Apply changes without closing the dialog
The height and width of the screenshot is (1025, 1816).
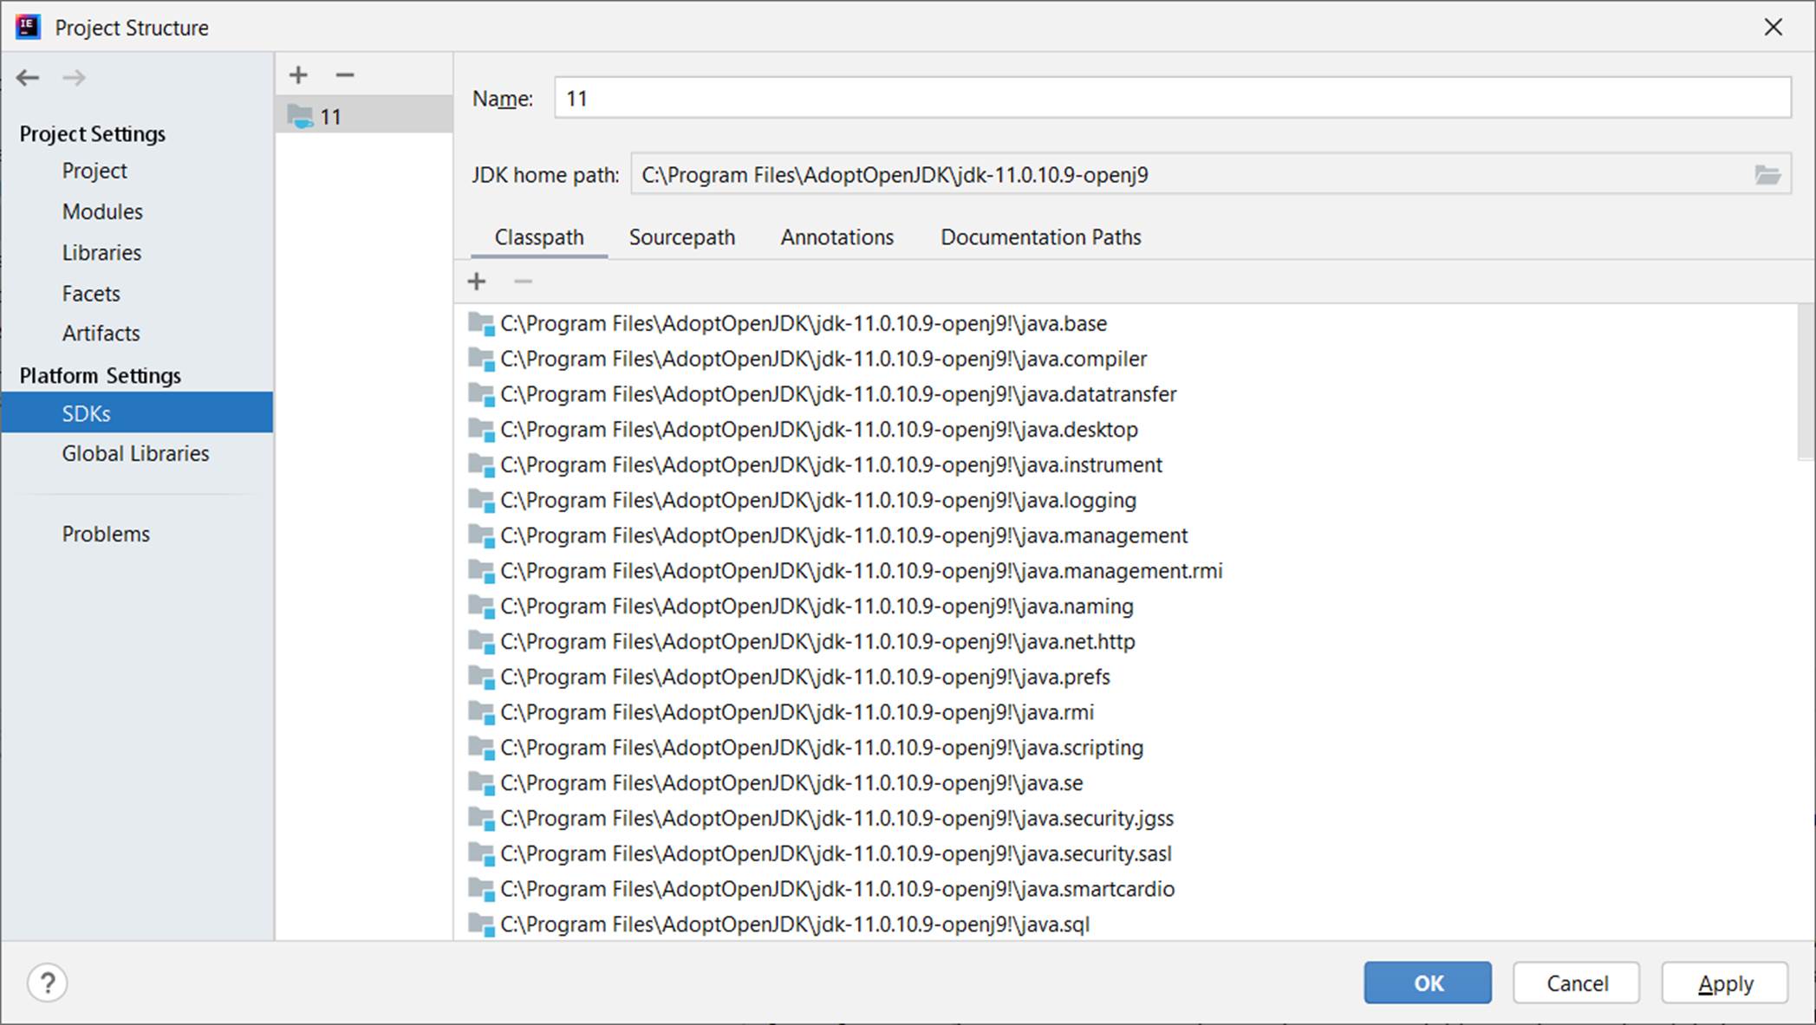point(1725,983)
